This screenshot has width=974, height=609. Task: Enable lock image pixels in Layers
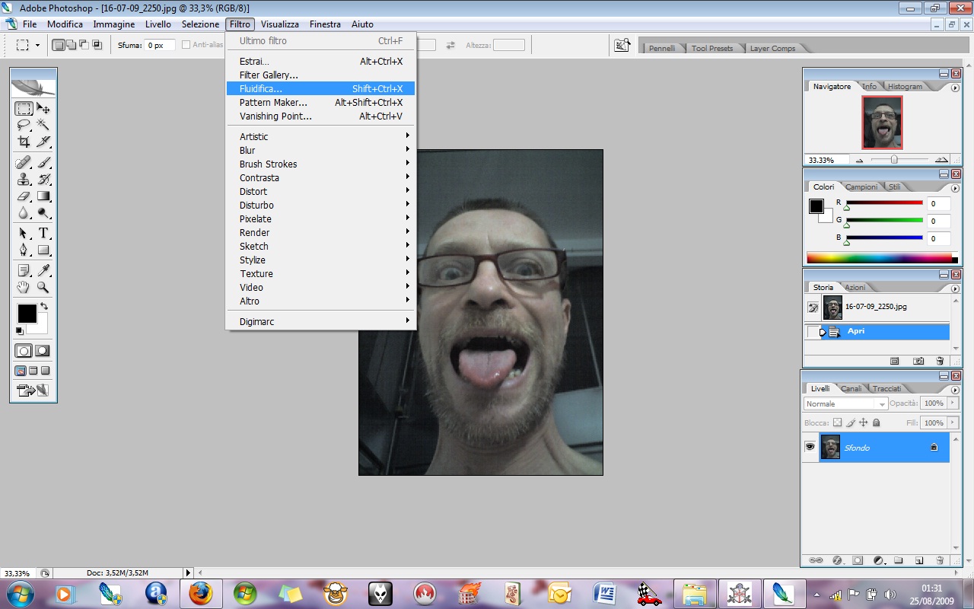coord(851,422)
